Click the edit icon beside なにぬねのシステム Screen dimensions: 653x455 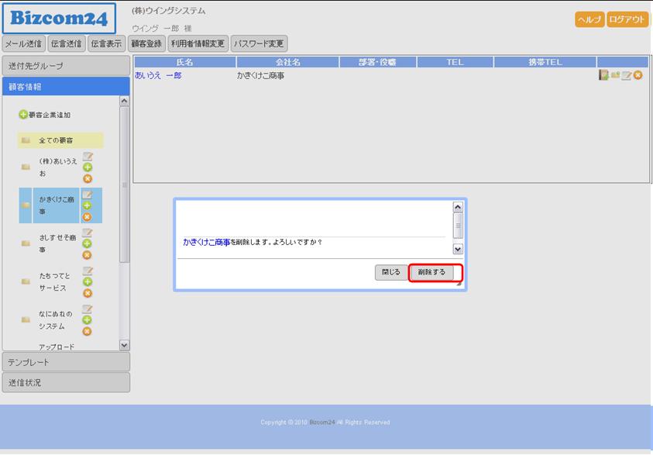pos(88,309)
